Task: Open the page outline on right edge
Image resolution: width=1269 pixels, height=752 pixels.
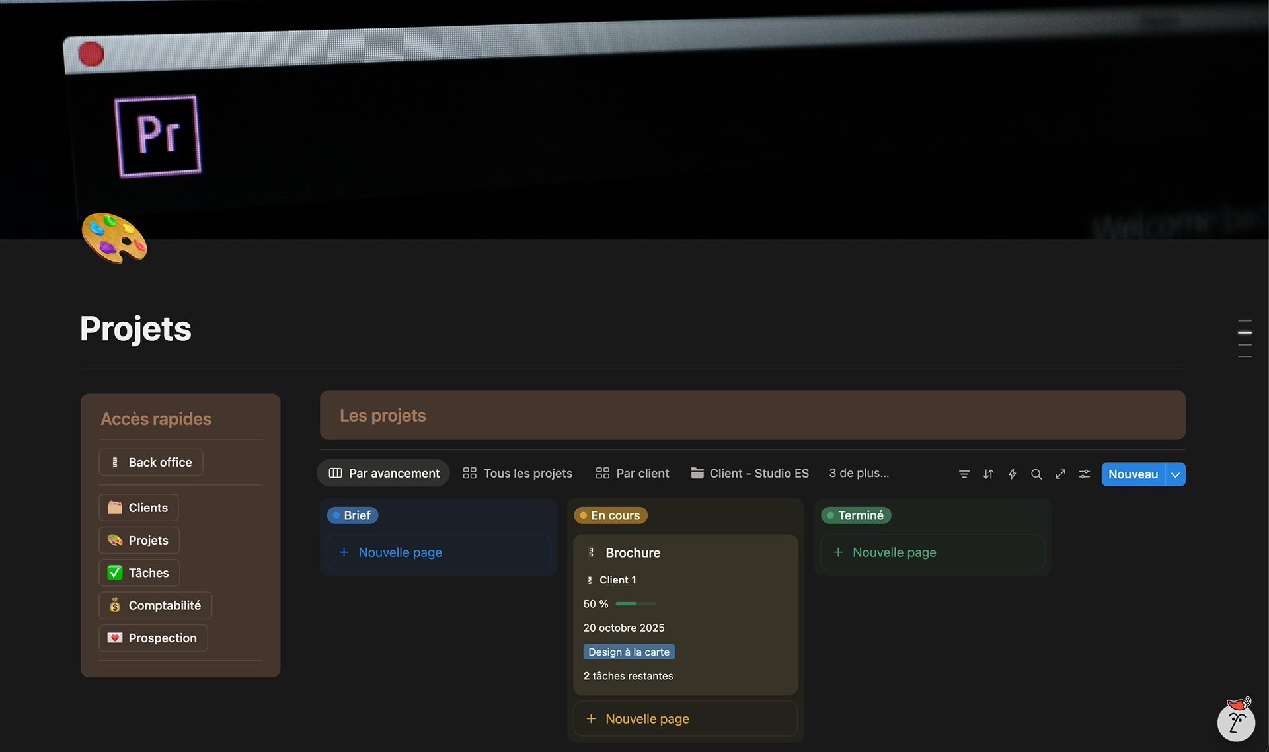Action: [1245, 338]
